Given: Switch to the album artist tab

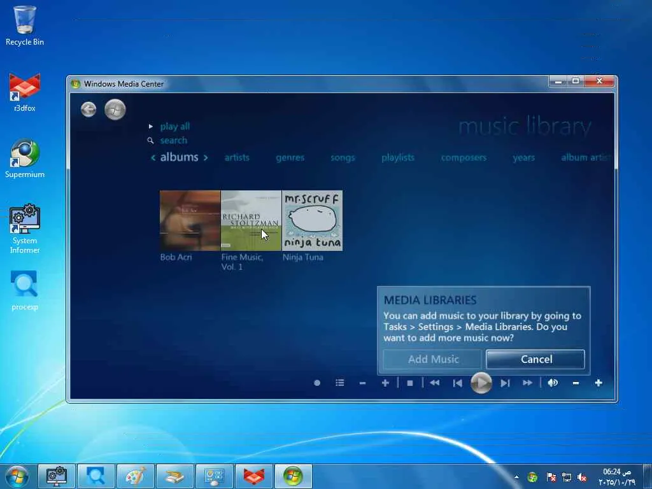Looking at the screenshot, I should [x=586, y=158].
